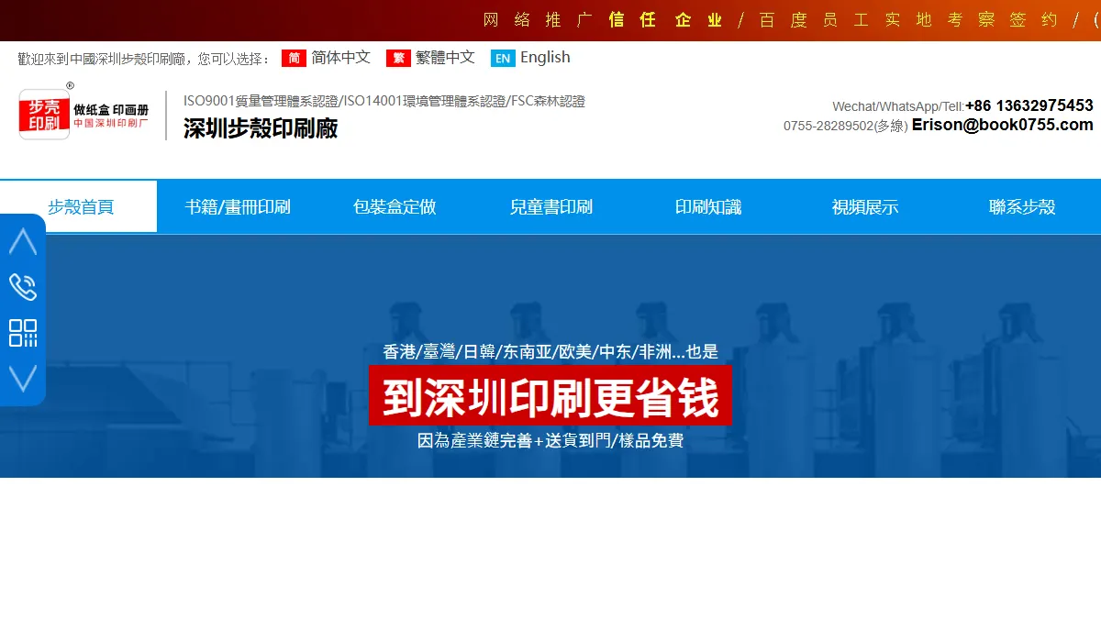Click the 步壳印刷 company logo

point(45,114)
